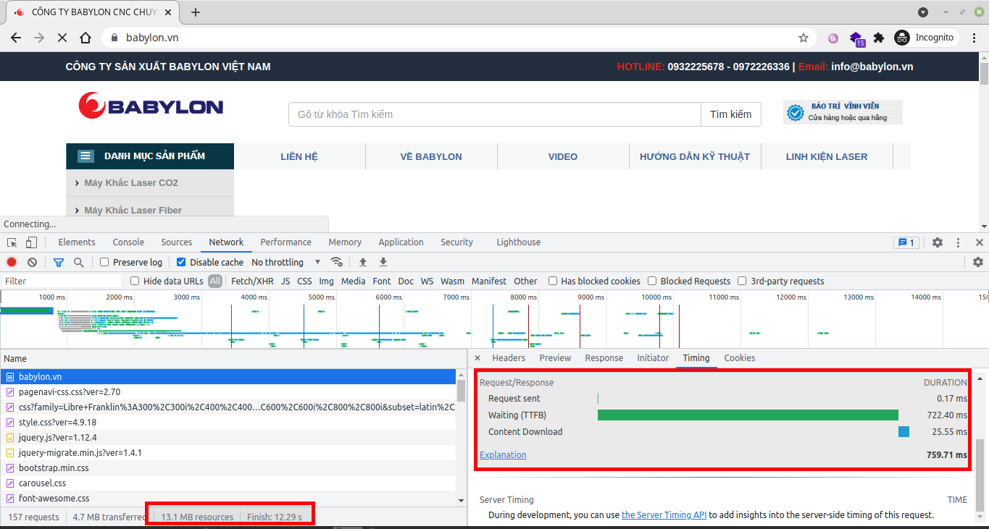
Task: Select the babylon.vn request row
Action: click(228, 377)
